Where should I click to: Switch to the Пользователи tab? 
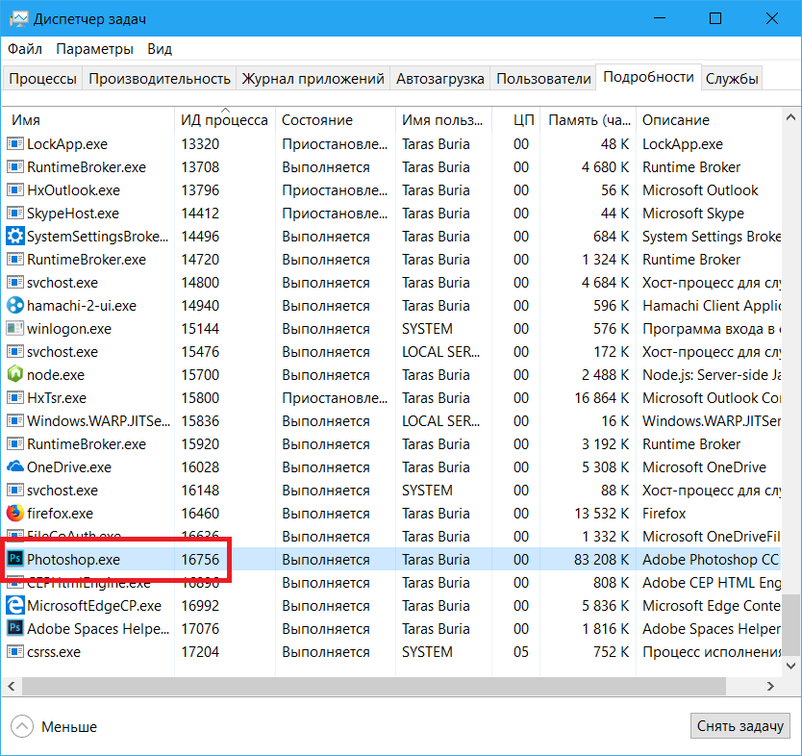click(x=543, y=78)
